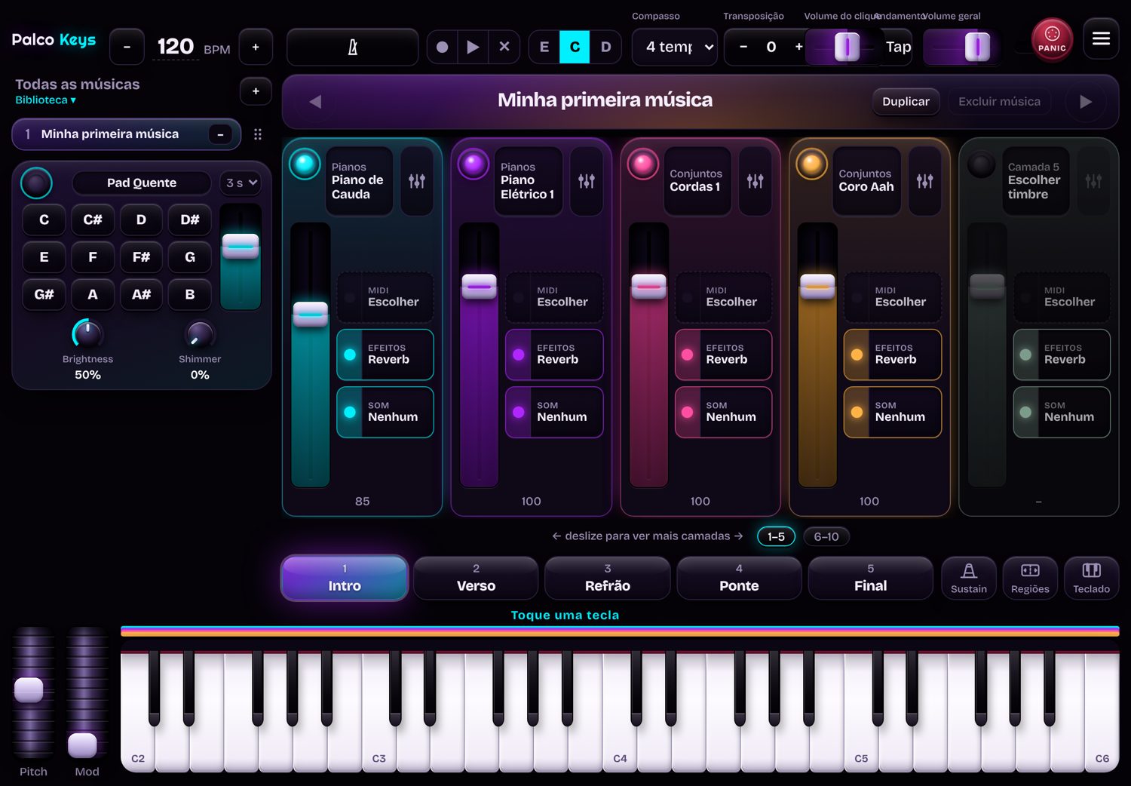This screenshot has height=786, width=1131.
Task: Open Som Nenhum selector for Coro Aah
Action: (x=893, y=412)
